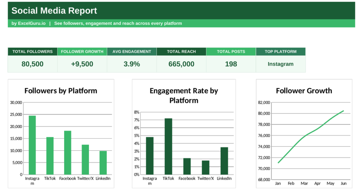
Task: Select TikTok bar in Followers chart
Action: pos(50,156)
